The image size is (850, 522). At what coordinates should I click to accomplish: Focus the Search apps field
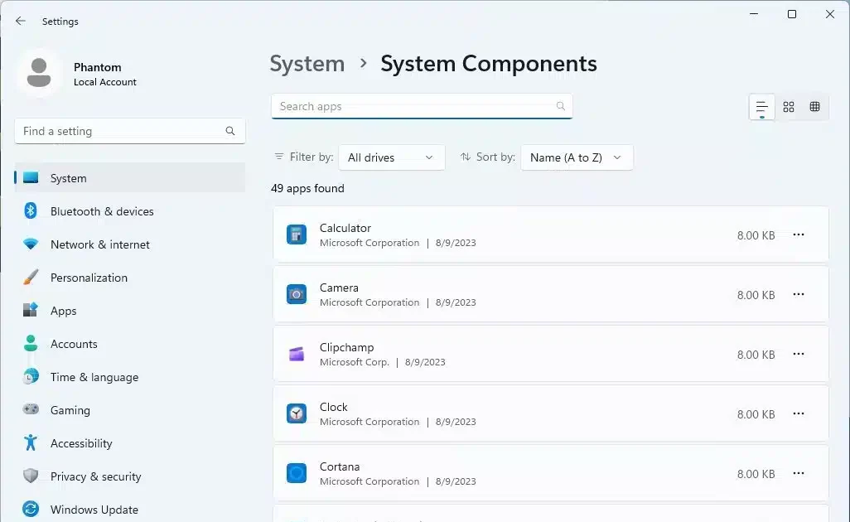click(414, 106)
